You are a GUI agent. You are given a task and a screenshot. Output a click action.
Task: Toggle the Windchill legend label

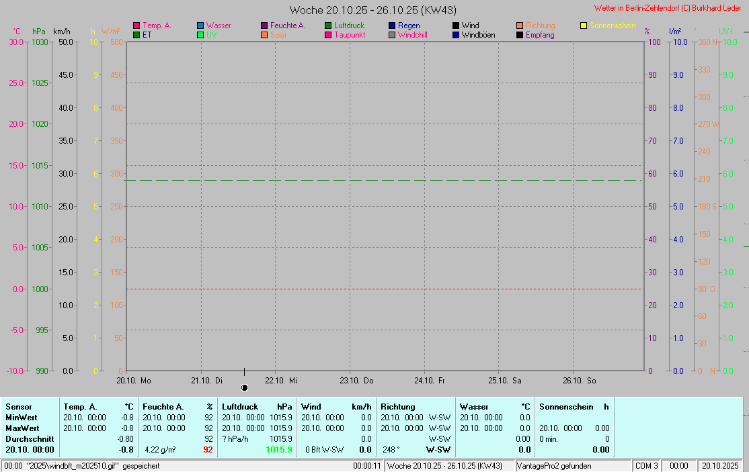(412, 35)
